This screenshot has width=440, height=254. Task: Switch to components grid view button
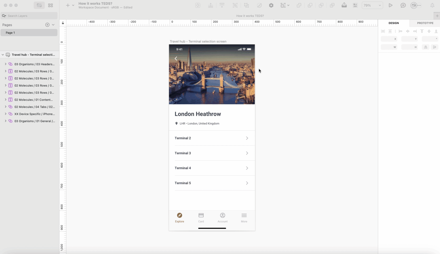click(x=51, y=5)
